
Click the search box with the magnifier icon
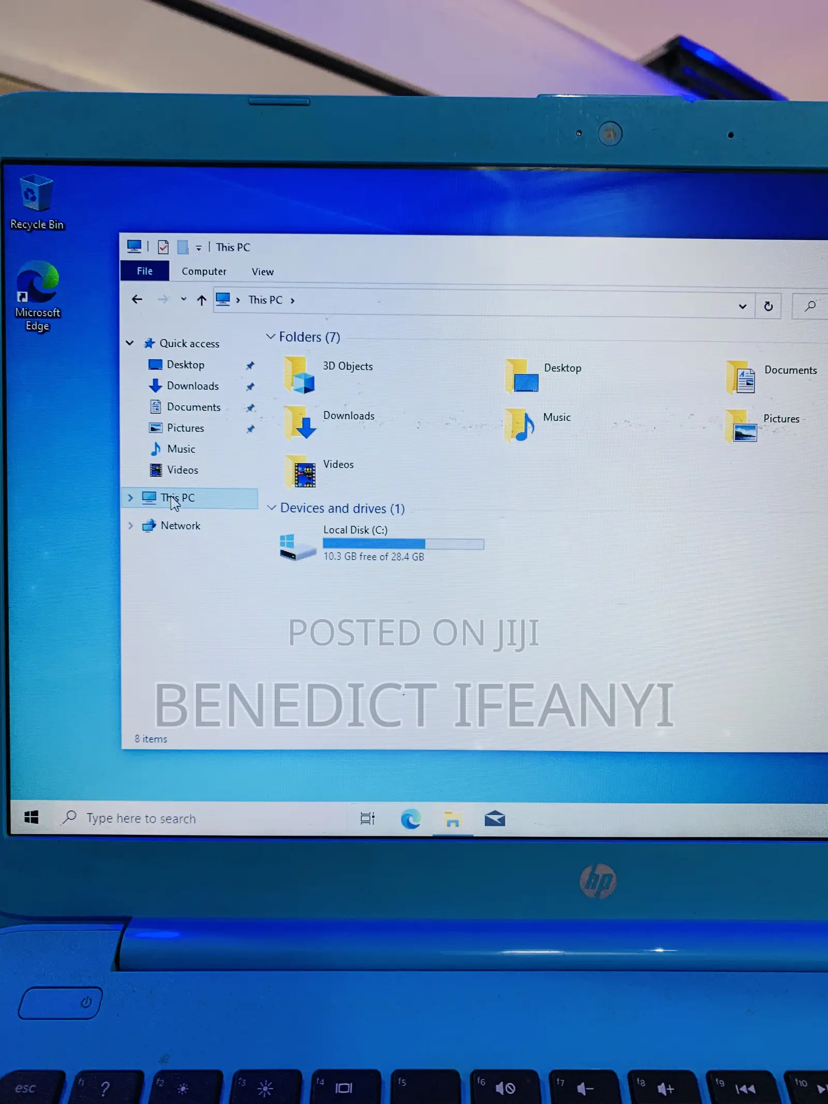coord(810,306)
